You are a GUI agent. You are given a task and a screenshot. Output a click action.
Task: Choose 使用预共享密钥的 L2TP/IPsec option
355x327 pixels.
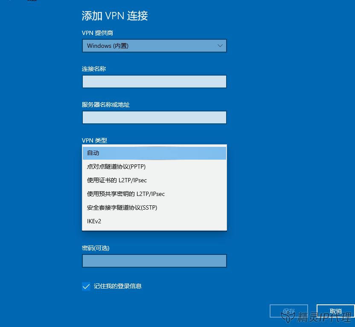[154, 194]
